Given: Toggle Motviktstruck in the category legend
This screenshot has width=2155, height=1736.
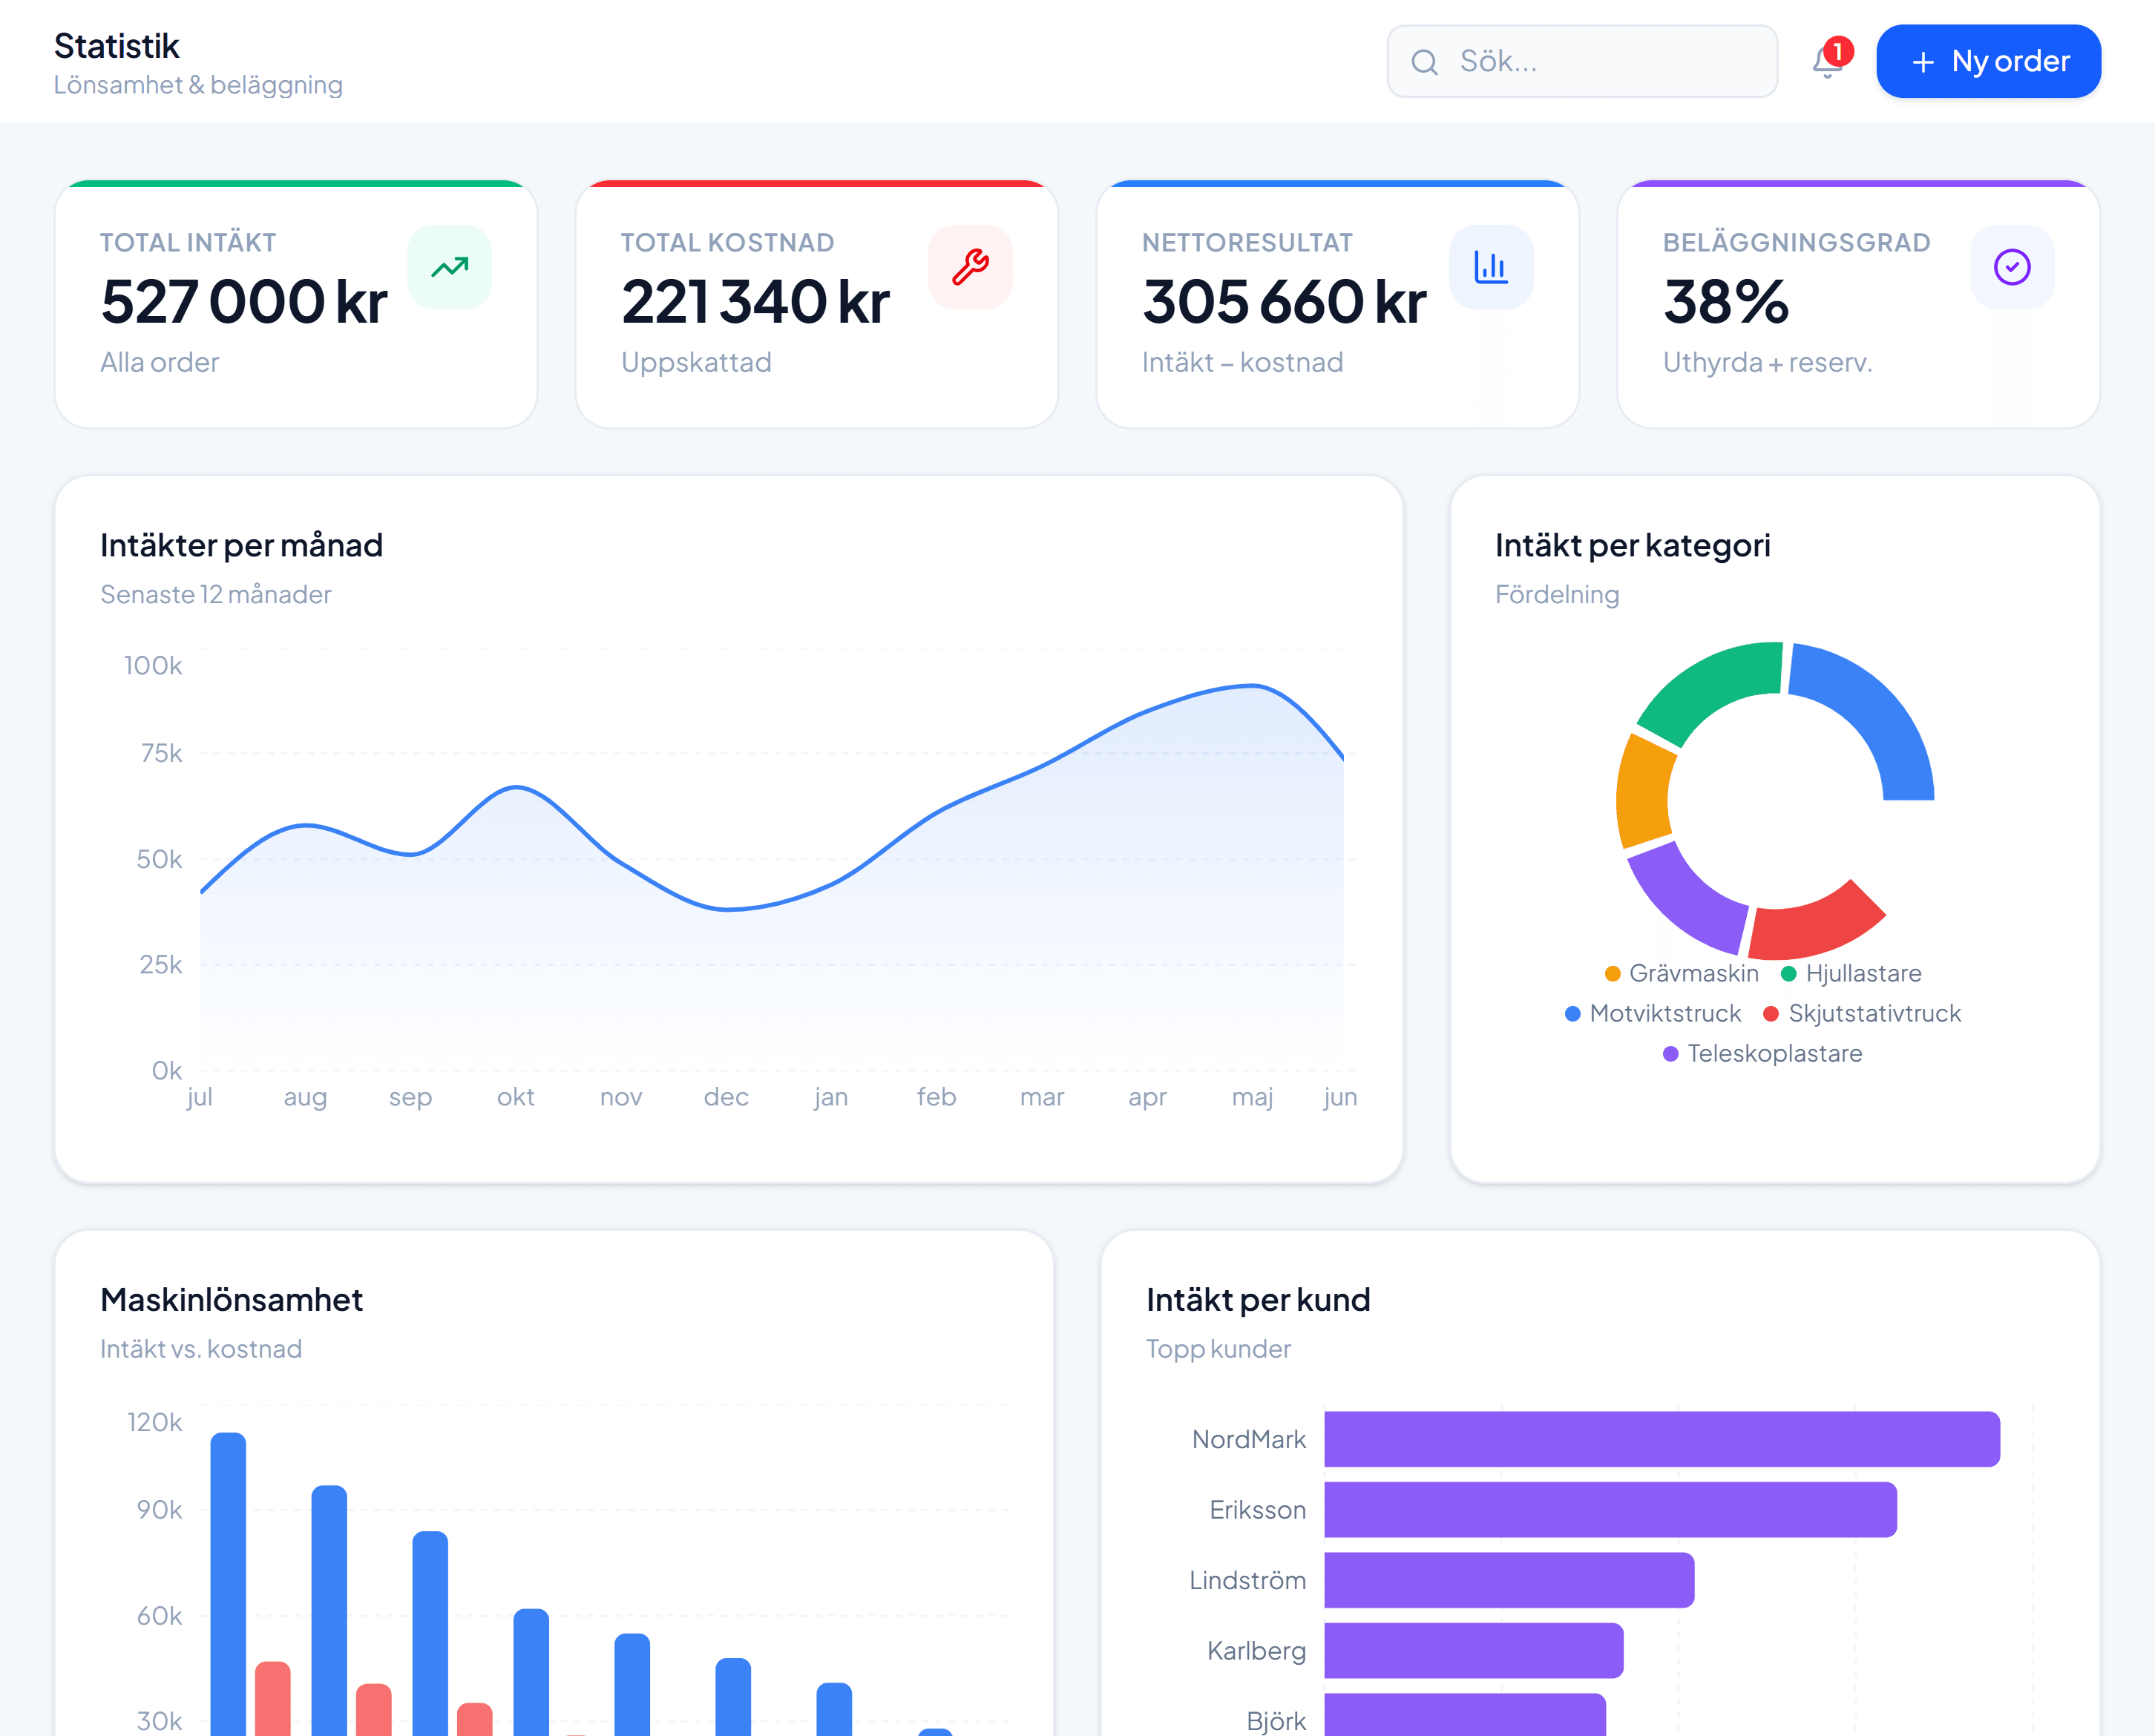Looking at the screenshot, I should [x=1652, y=1013].
